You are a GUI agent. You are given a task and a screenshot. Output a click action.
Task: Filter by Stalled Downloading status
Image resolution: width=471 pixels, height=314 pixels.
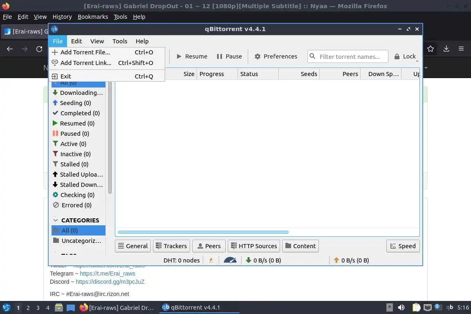78,185
